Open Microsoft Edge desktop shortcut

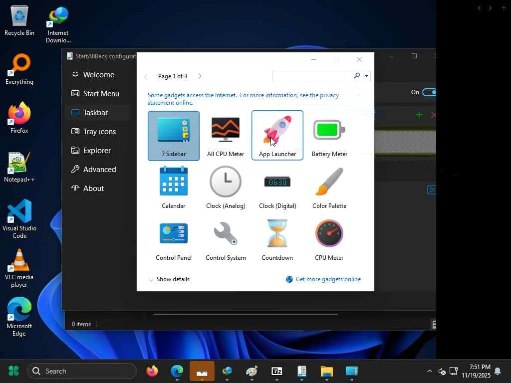pos(19,317)
